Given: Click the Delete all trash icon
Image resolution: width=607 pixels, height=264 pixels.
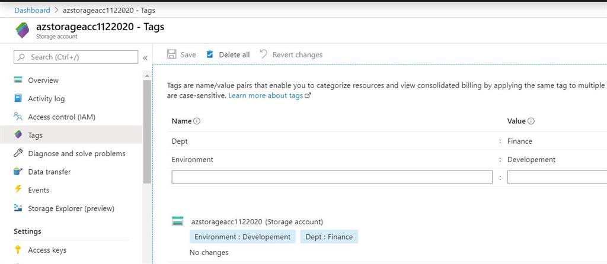Looking at the screenshot, I should tap(210, 54).
